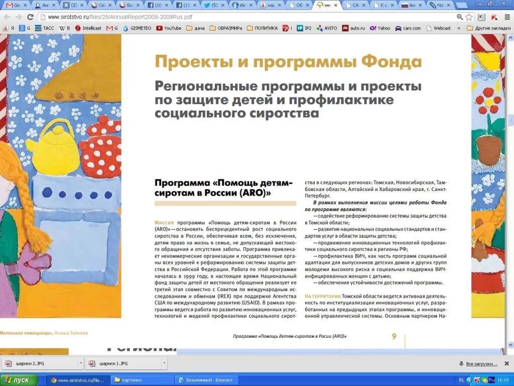Click the blue tray expand arrow icon
Image resolution: width=514 pixels, height=386 pixels.
pyautogui.click(x=470, y=380)
